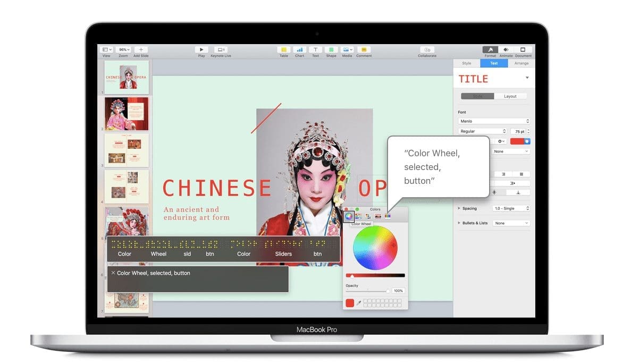This screenshot has height=364, width=639.
Task: Click the Play button in toolbar
Action: point(201,49)
